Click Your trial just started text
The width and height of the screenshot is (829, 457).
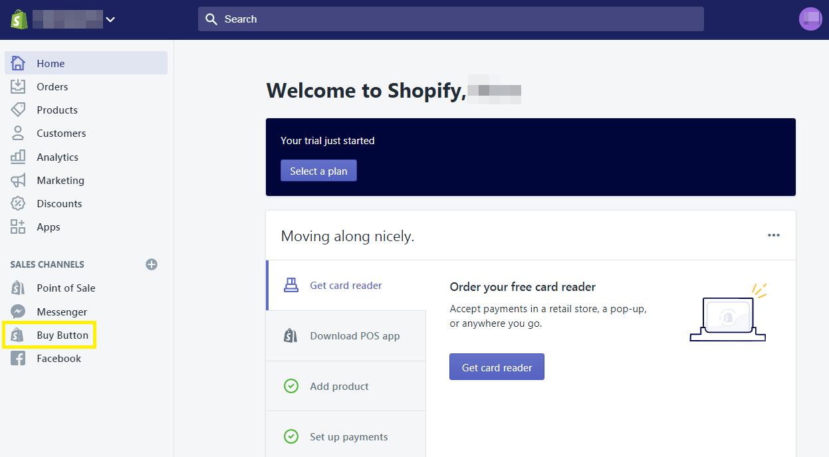(327, 141)
